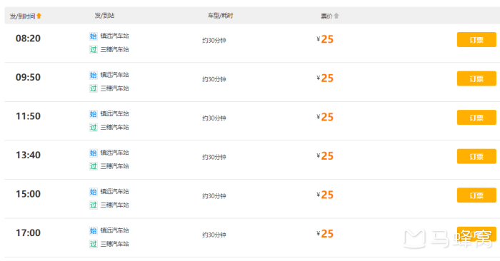The height and width of the screenshot is (261, 500).
Task: Click the 发/到时间 column header
Action: tap(22, 16)
